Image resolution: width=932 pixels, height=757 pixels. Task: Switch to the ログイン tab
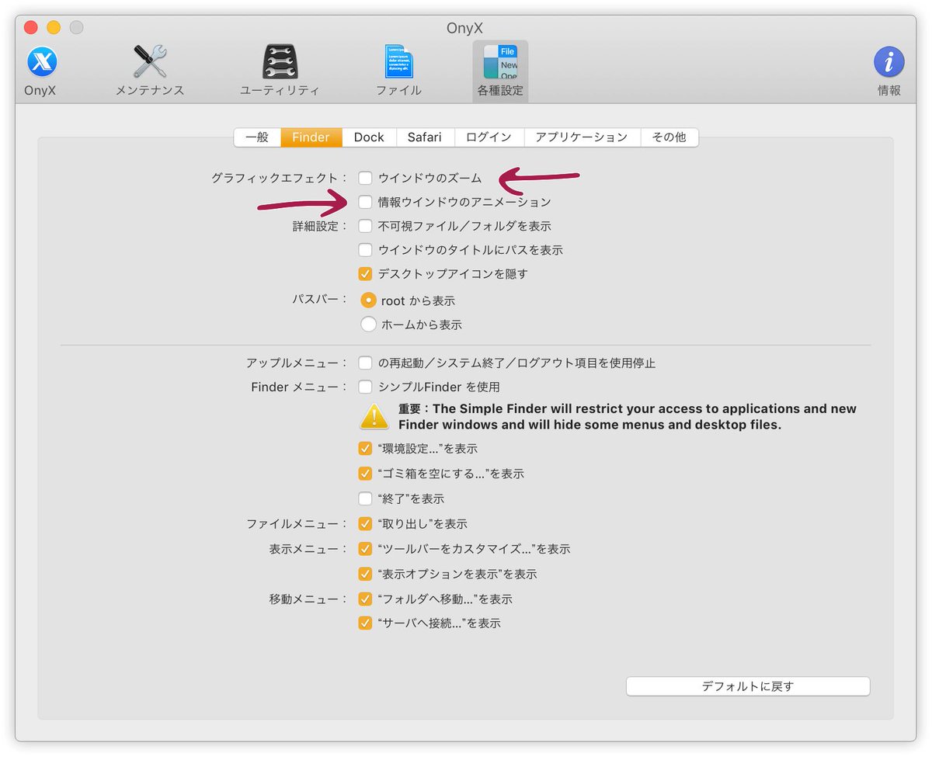click(x=489, y=137)
